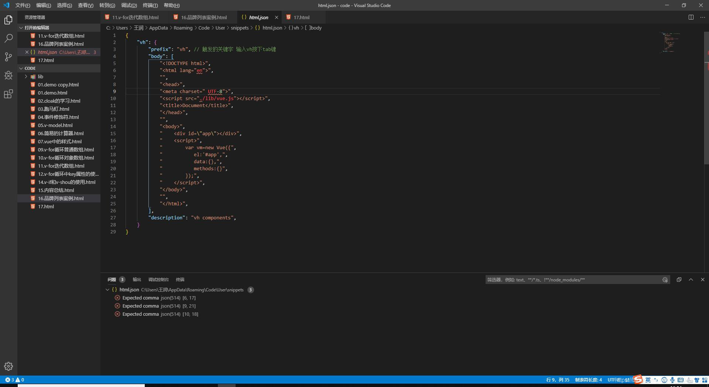Screen dimensions: 709x387
Task: Select the 问题 panel tab
Action: click(112, 280)
